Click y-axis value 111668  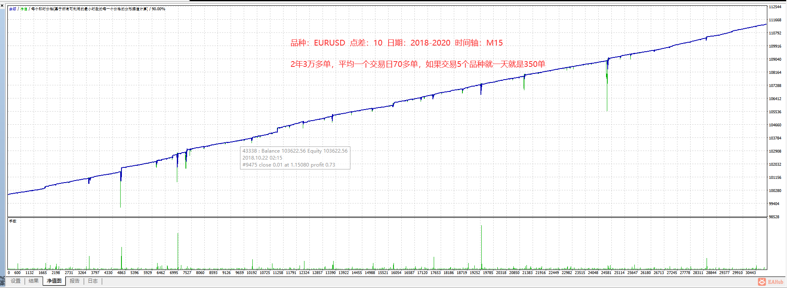[775, 20]
